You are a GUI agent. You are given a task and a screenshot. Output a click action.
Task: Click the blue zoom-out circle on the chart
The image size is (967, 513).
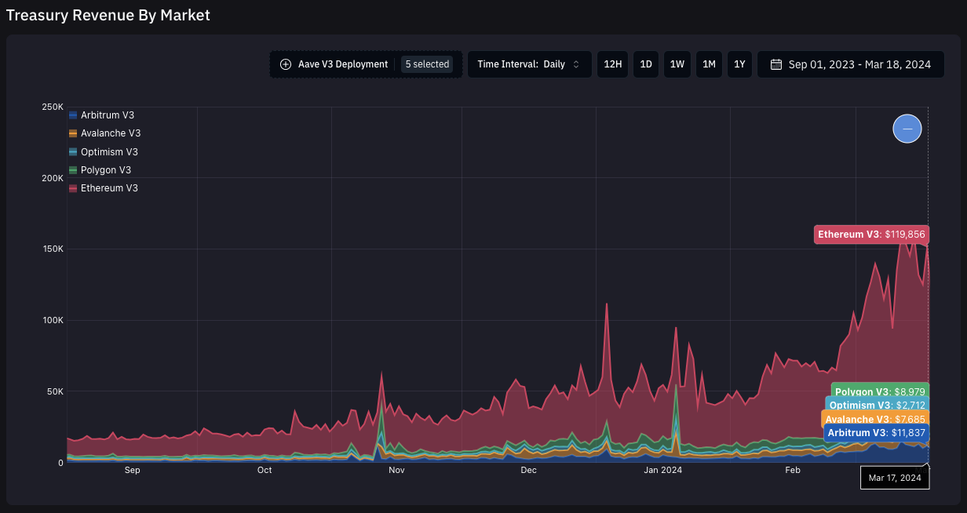point(907,128)
